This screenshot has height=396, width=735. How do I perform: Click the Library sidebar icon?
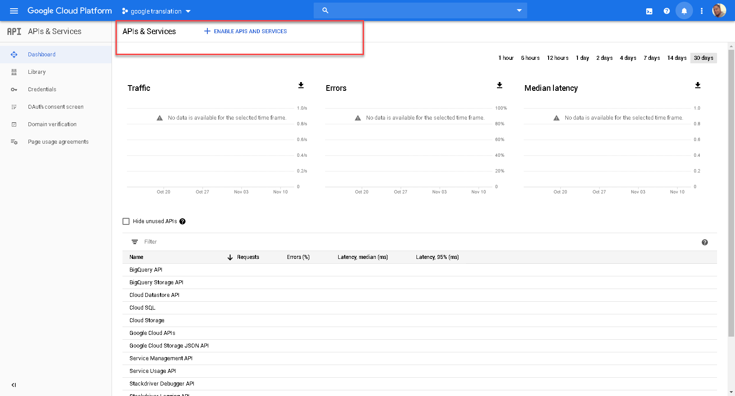click(14, 72)
